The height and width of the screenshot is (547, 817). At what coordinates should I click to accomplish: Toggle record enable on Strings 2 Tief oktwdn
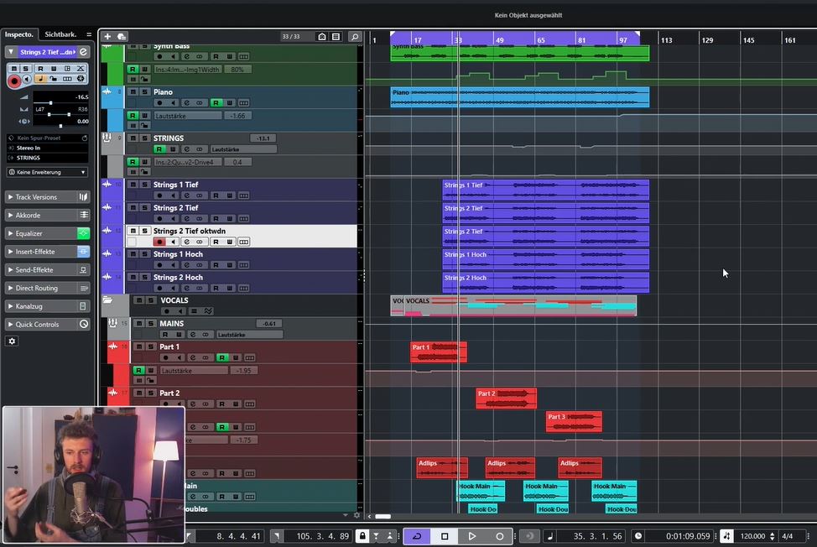click(x=159, y=242)
